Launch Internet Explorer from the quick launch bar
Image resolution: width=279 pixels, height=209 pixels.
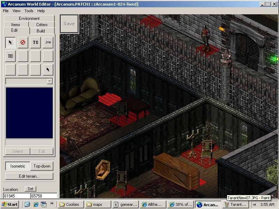36,204
